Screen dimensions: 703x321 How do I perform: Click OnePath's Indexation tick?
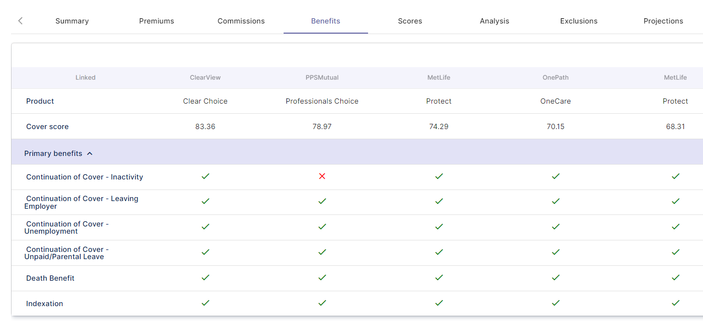(x=556, y=303)
